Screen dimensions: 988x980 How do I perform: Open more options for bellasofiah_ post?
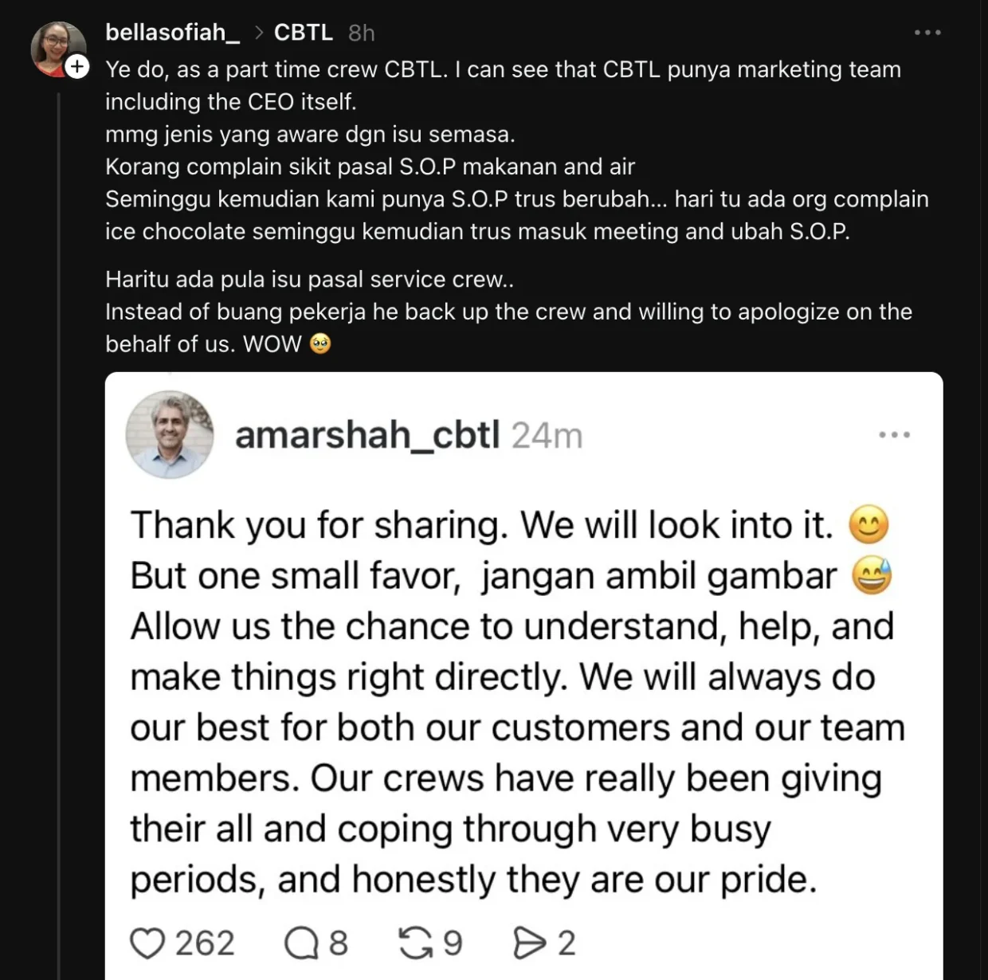[927, 33]
